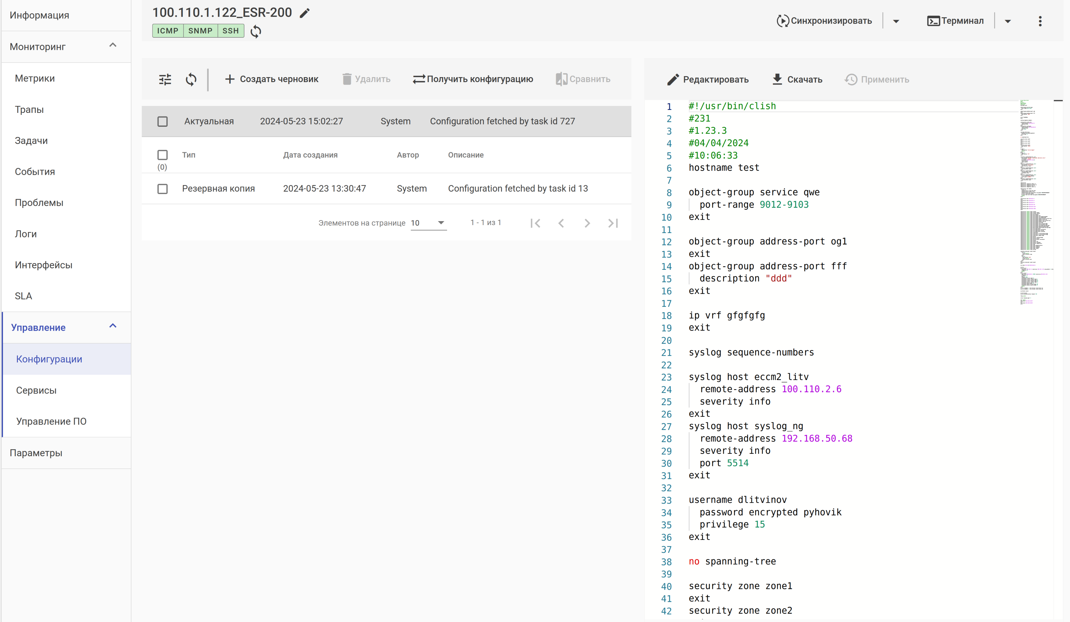Click Получить конфигурацию button
Viewport: 1070px width, 622px height.
click(x=473, y=79)
